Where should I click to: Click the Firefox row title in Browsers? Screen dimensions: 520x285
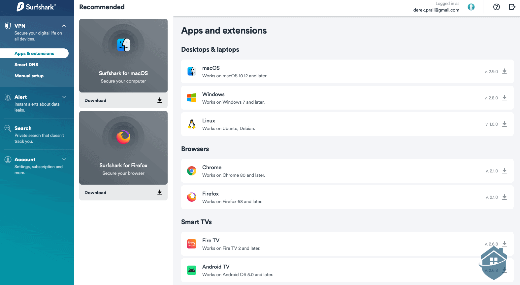click(211, 194)
